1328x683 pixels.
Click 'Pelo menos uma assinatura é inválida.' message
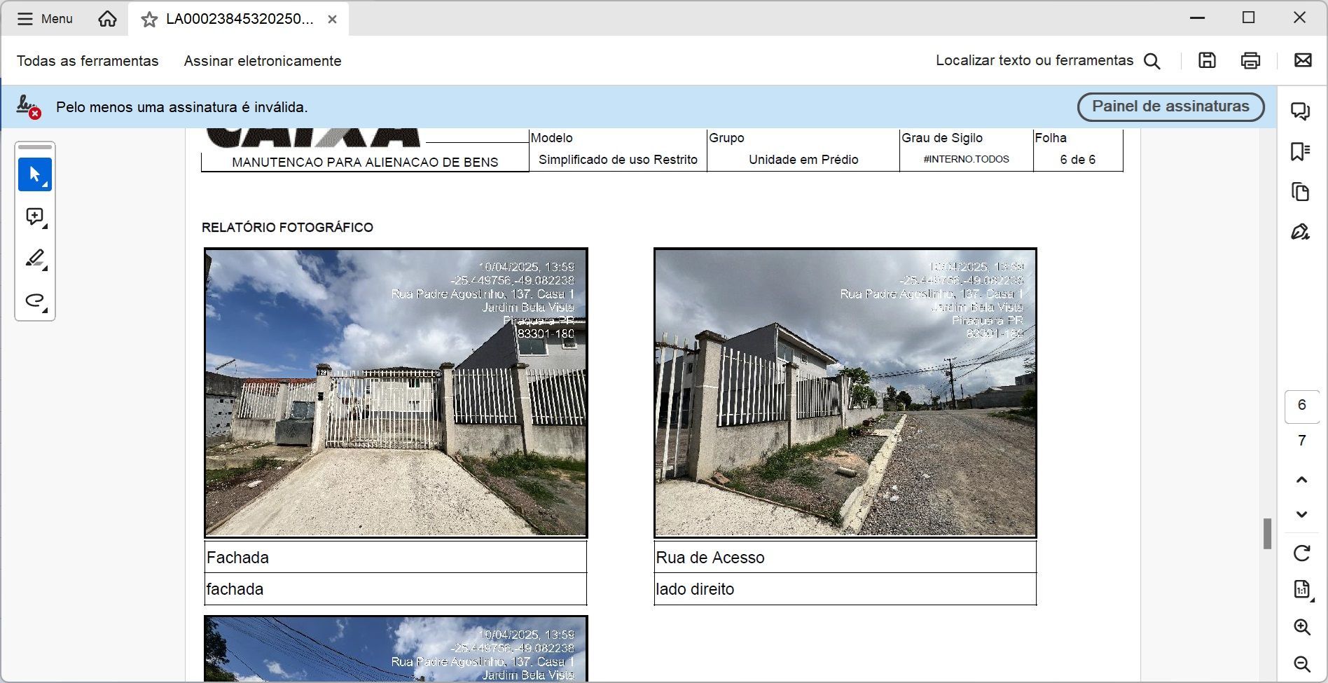point(182,107)
